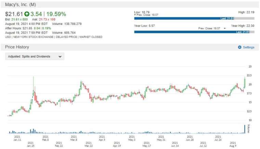Click the 2021 May, 17 axis label

point(146,144)
